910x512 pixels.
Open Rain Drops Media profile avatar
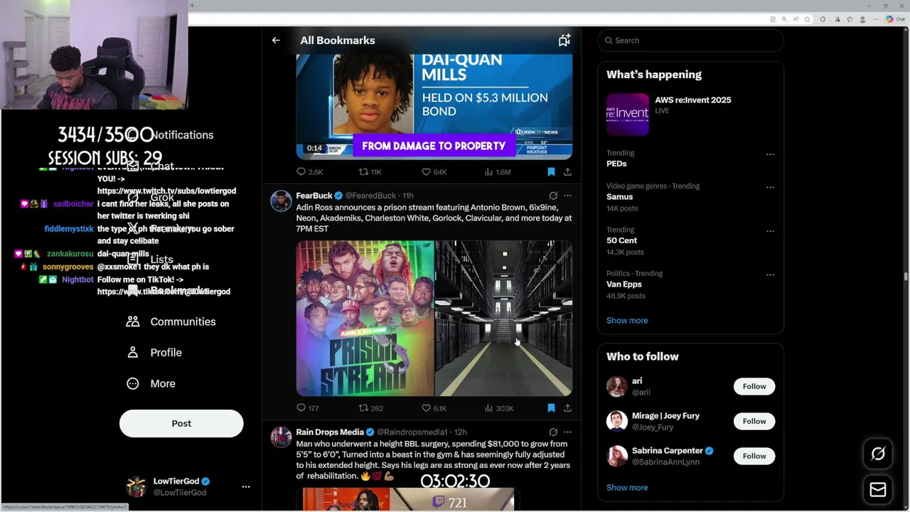(x=281, y=437)
